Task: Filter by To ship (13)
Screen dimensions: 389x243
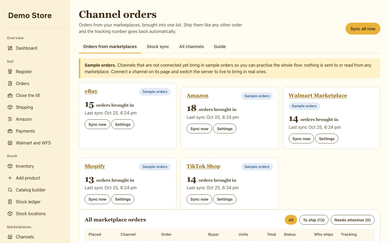Action: (314, 220)
